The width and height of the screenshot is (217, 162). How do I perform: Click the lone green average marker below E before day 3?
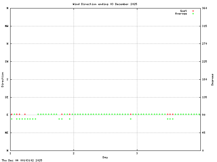pyautogui.click(x=131, y=119)
